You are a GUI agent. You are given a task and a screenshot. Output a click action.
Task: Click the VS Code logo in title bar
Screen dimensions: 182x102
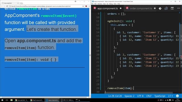(x=93, y=1)
